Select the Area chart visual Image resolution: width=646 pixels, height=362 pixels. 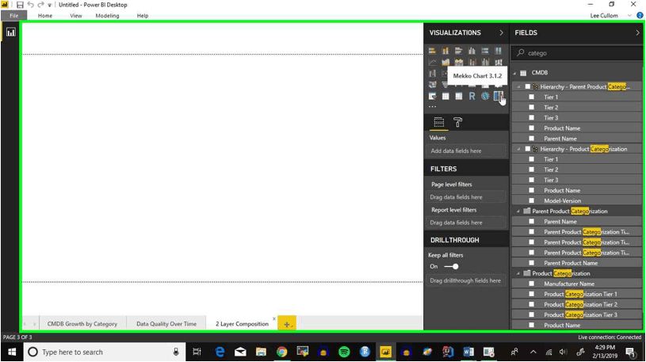(445, 63)
